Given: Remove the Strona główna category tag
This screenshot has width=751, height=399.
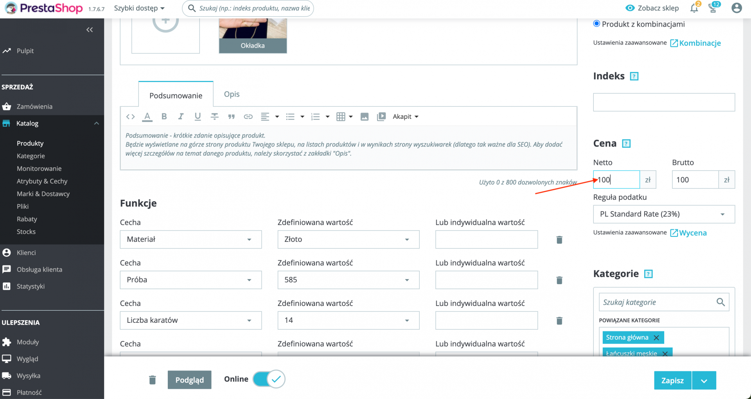Looking at the screenshot, I should coord(656,338).
